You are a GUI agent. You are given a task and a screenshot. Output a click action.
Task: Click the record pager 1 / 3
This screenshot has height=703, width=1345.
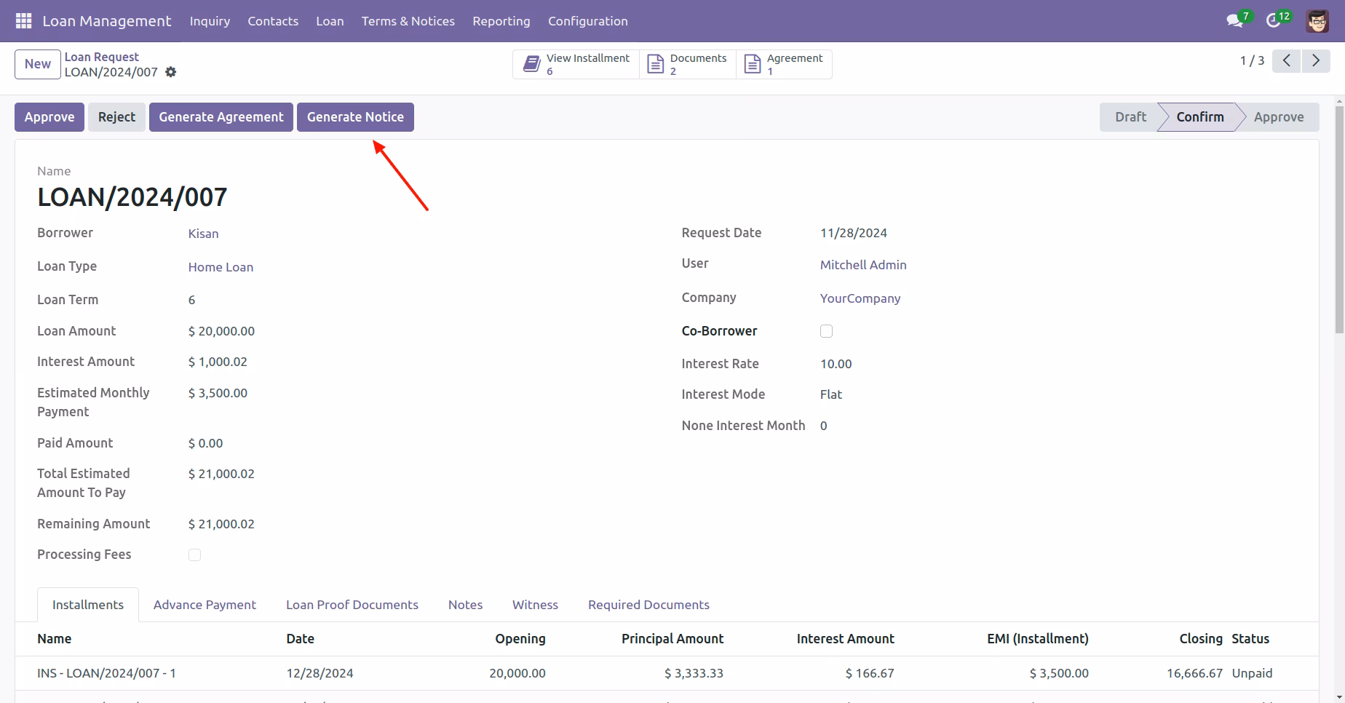pyautogui.click(x=1252, y=61)
